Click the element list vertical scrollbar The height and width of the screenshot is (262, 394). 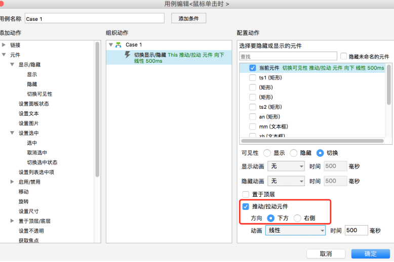[389, 84]
